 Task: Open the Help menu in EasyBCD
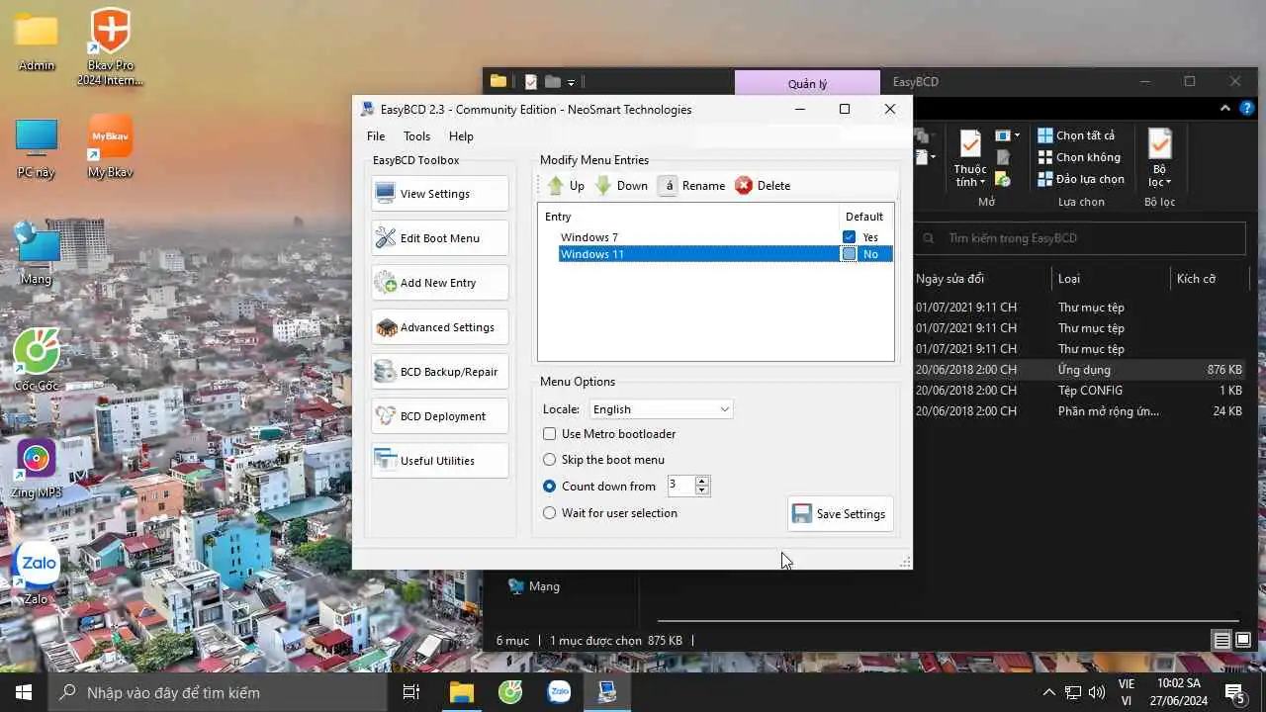click(461, 136)
